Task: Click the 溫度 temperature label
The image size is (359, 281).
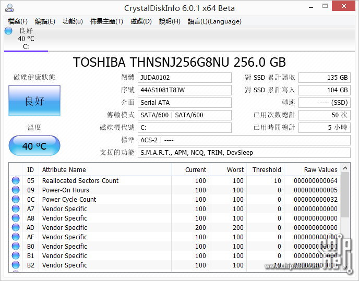Action: coord(34,127)
